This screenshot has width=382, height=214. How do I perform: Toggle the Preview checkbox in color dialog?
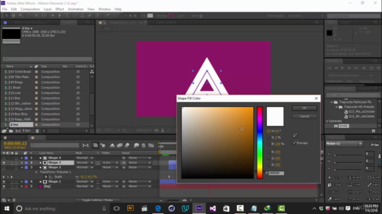coord(294,143)
